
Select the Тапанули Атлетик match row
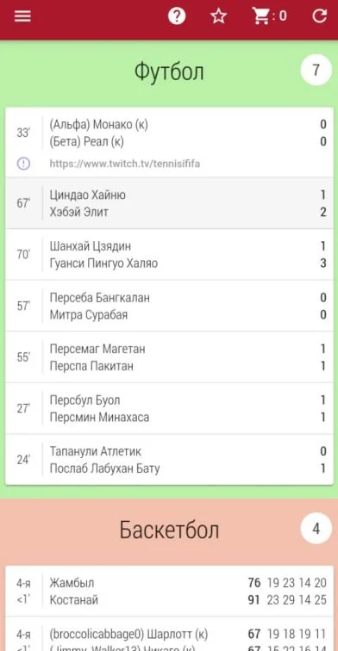169,460
